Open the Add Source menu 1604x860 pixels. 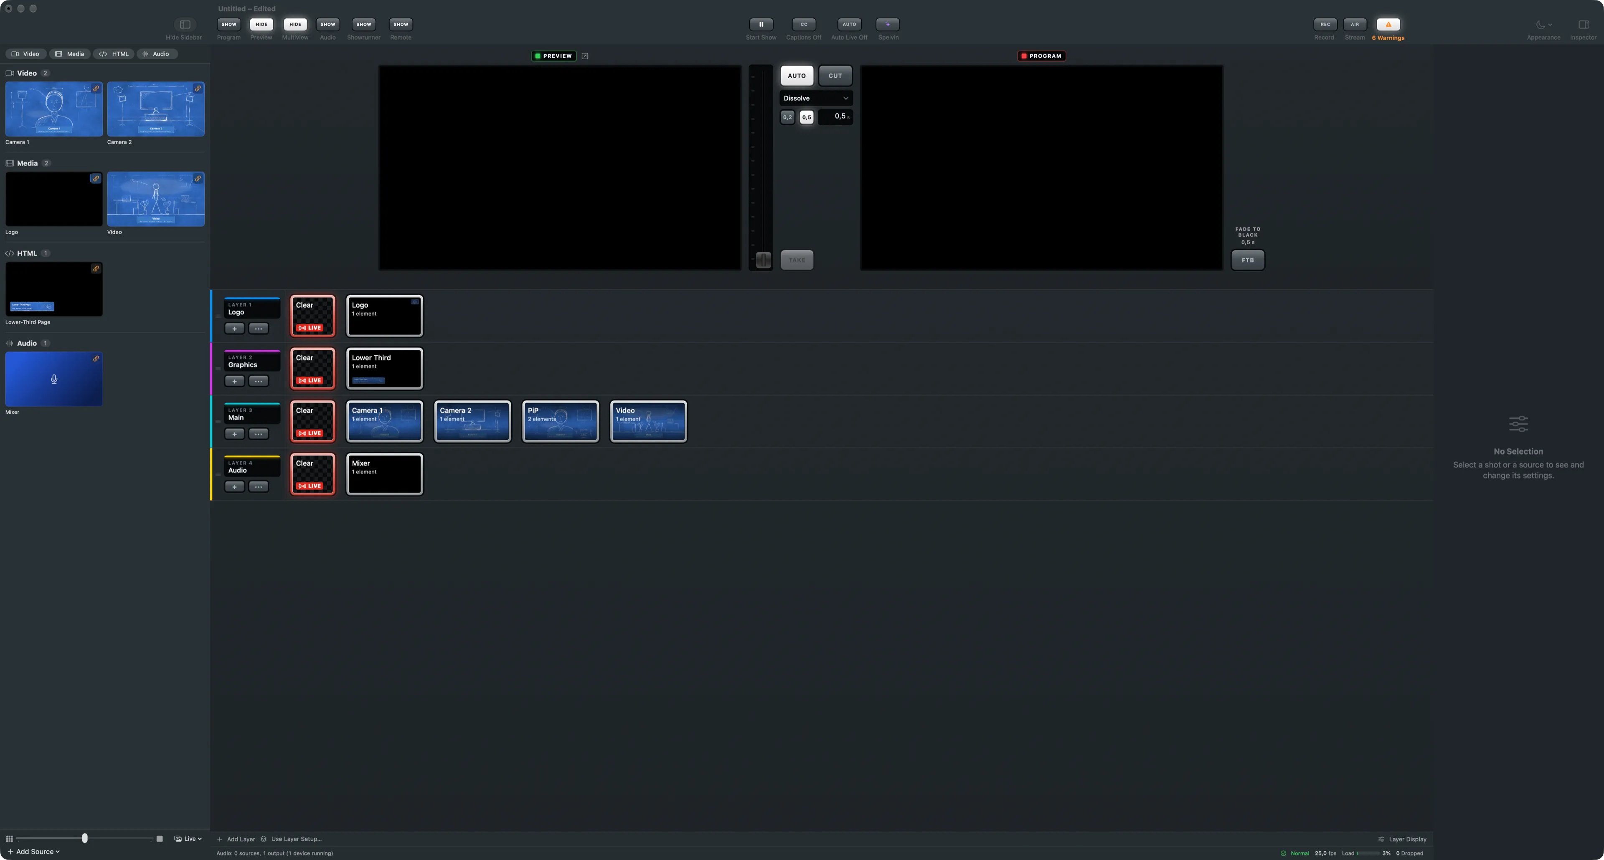(33, 851)
